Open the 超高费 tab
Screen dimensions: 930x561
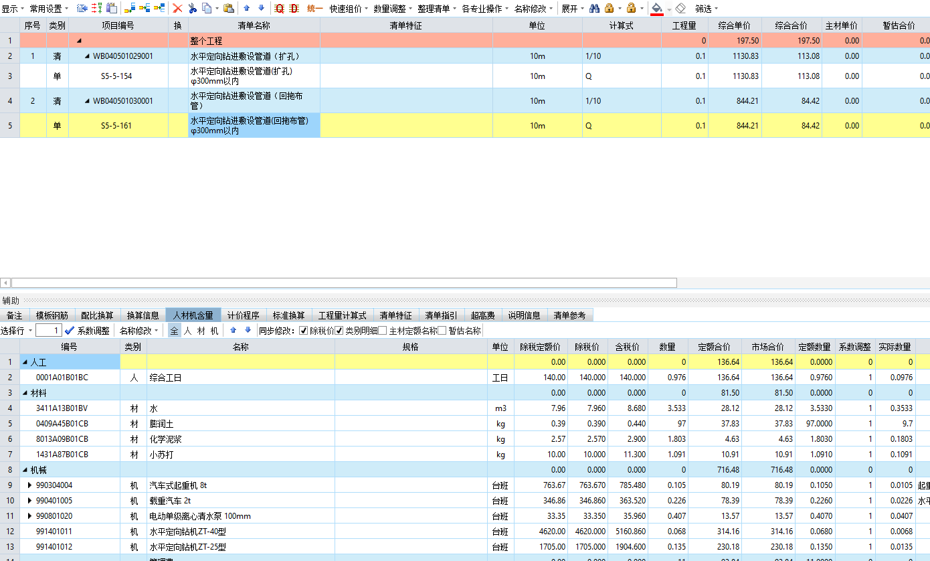(x=482, y=315)
